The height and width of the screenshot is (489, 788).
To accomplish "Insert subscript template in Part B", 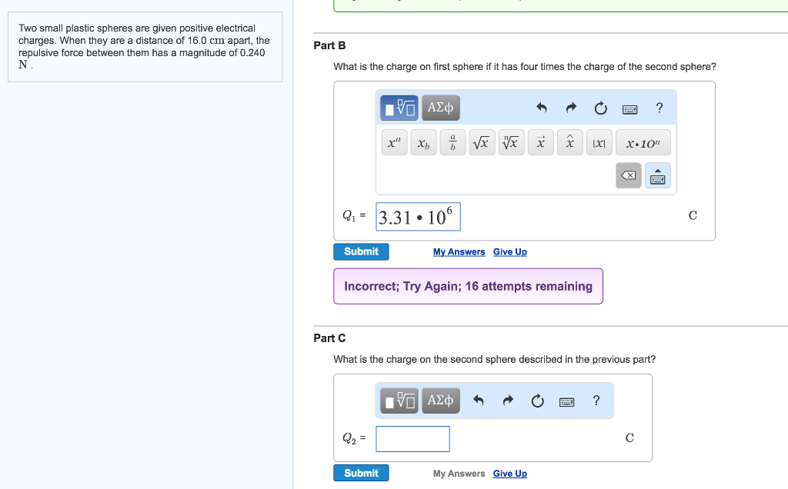I will click(x=424, y=143).
